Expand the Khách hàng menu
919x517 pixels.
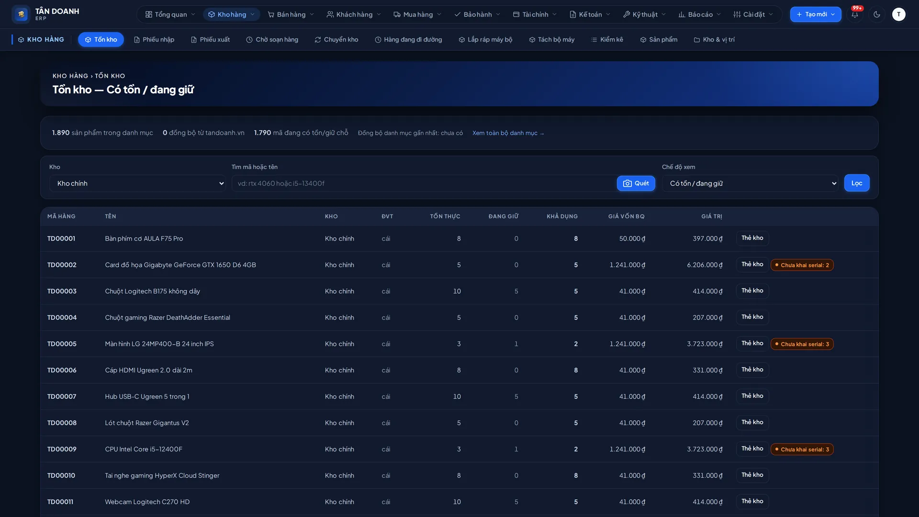(354, 14)
